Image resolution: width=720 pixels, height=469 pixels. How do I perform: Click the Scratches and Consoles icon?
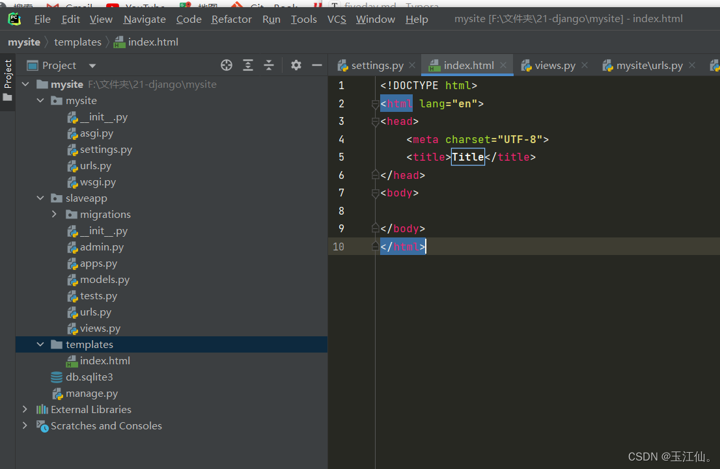pyautogui.click(x=42, y=426)
